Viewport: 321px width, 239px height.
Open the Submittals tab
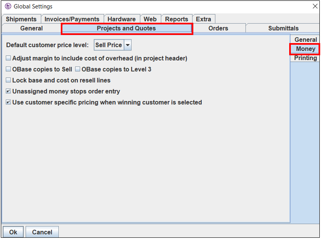pos(283,28)
